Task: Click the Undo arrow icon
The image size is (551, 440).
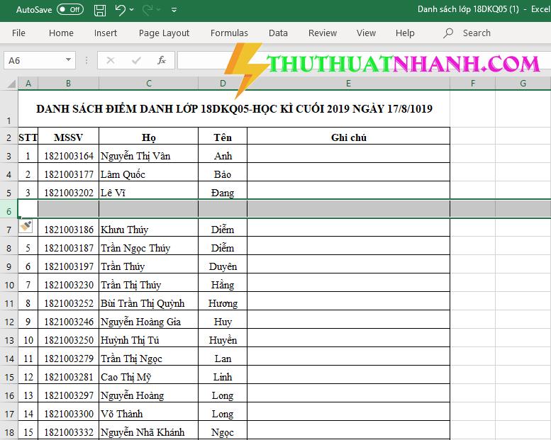Action: pos(120,10)
